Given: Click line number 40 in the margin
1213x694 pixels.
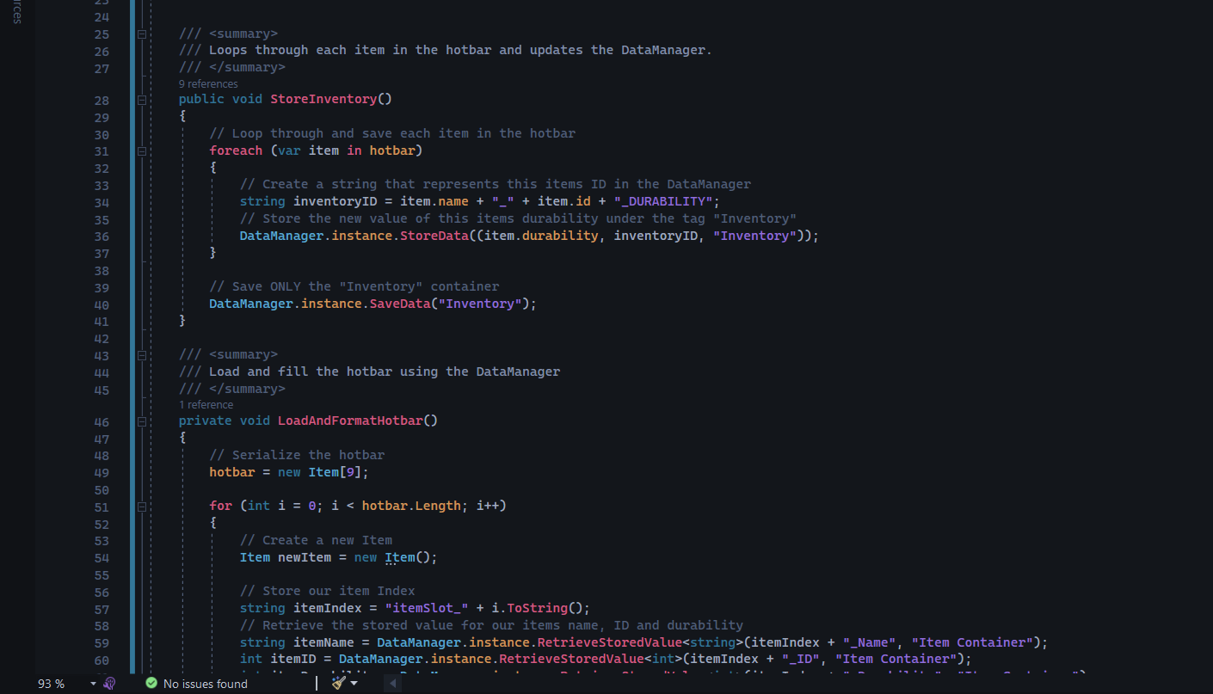Looking at the screenshot, I should tap(102, 304).
